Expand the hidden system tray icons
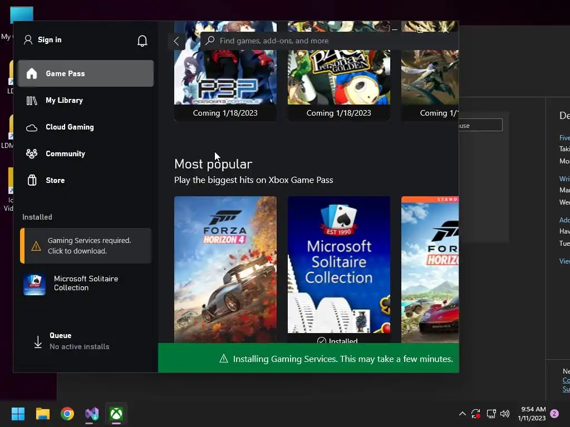Viewport: 570px width, 427px height. click(x=463, y=414)
